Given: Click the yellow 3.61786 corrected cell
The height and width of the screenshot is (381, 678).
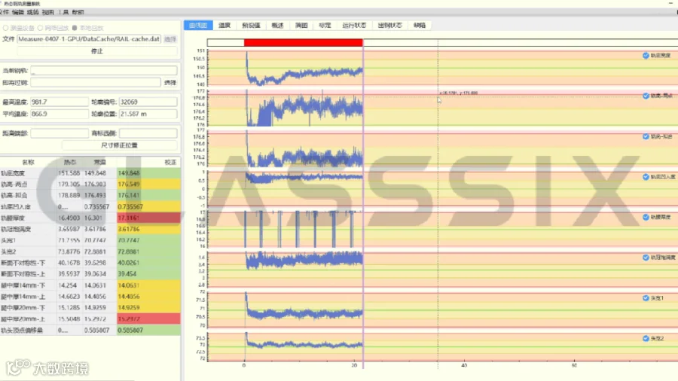Looking at the screenshot, I should click(x=148, y=229).
